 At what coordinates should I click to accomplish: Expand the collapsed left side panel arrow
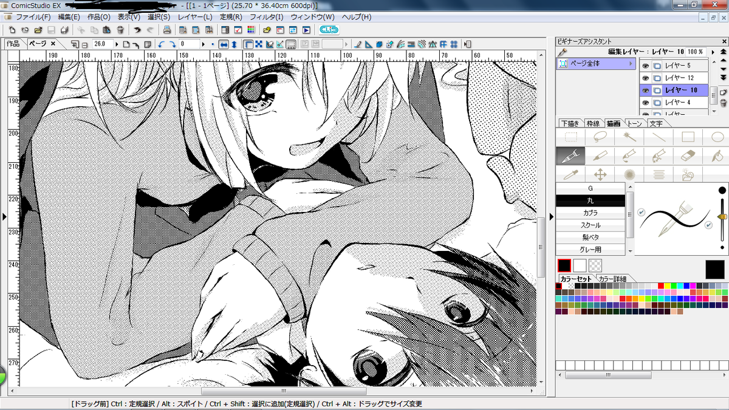(x=4, y=216)
